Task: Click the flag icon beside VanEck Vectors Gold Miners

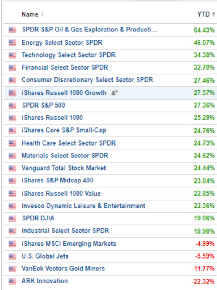Action: click(x=12, y=269)
